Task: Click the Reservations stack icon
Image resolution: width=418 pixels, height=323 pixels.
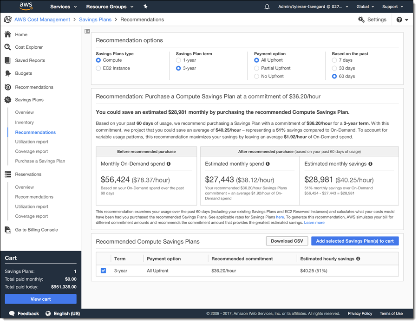Action: [8, 174]
